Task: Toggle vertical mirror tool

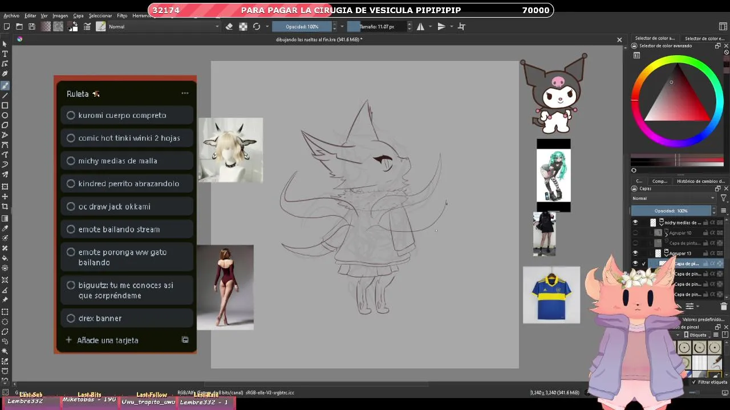Action: pos(441,26)
